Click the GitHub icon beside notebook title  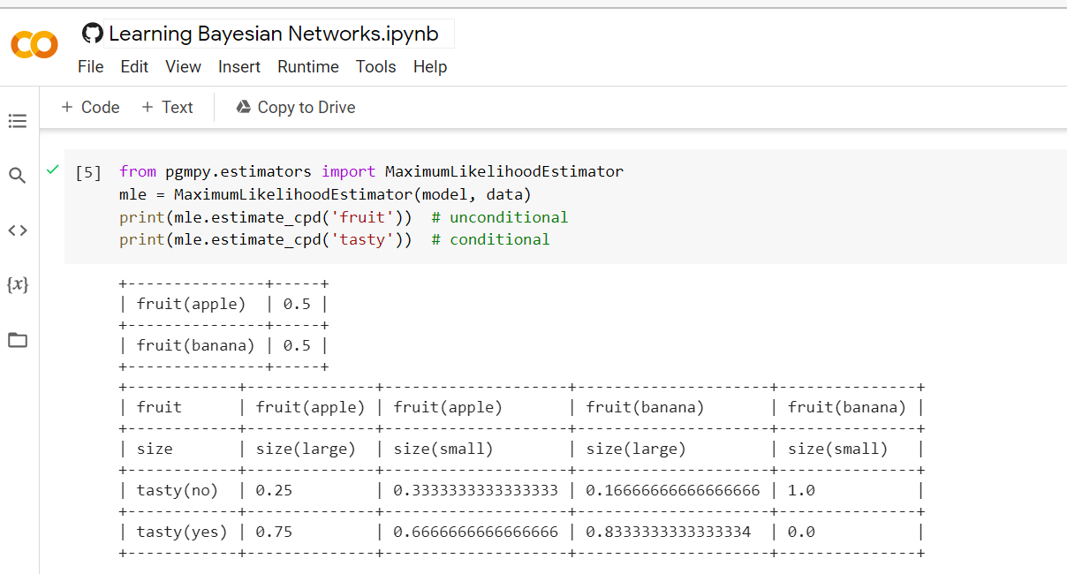pyautogui.click(x=92, y=34)
